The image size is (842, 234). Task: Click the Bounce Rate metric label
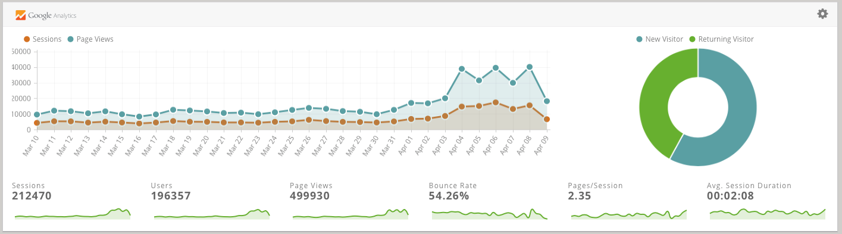453,186
